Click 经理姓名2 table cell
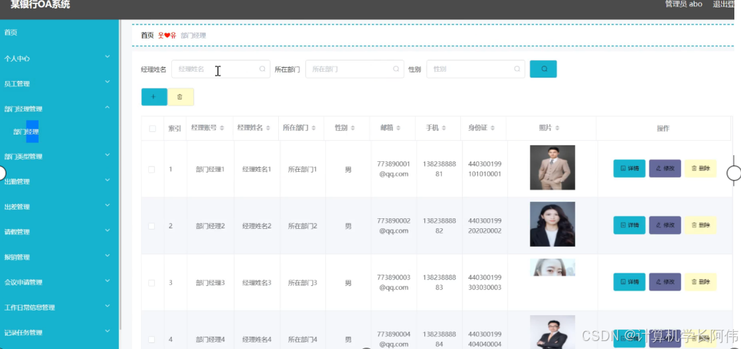The height and width of the screenshot is (349, 741). pyautogui.click(x=256, y=226)
